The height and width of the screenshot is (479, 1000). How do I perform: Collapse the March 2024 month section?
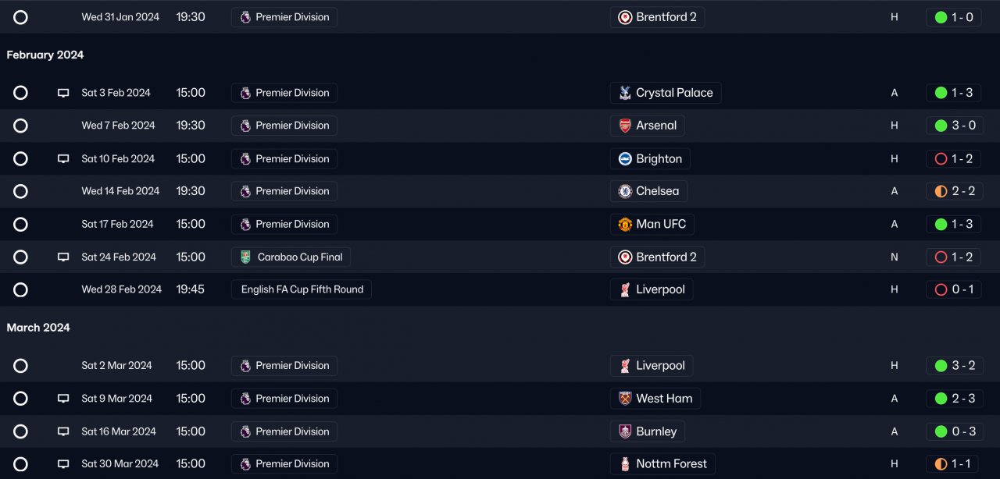pos(38,328)
